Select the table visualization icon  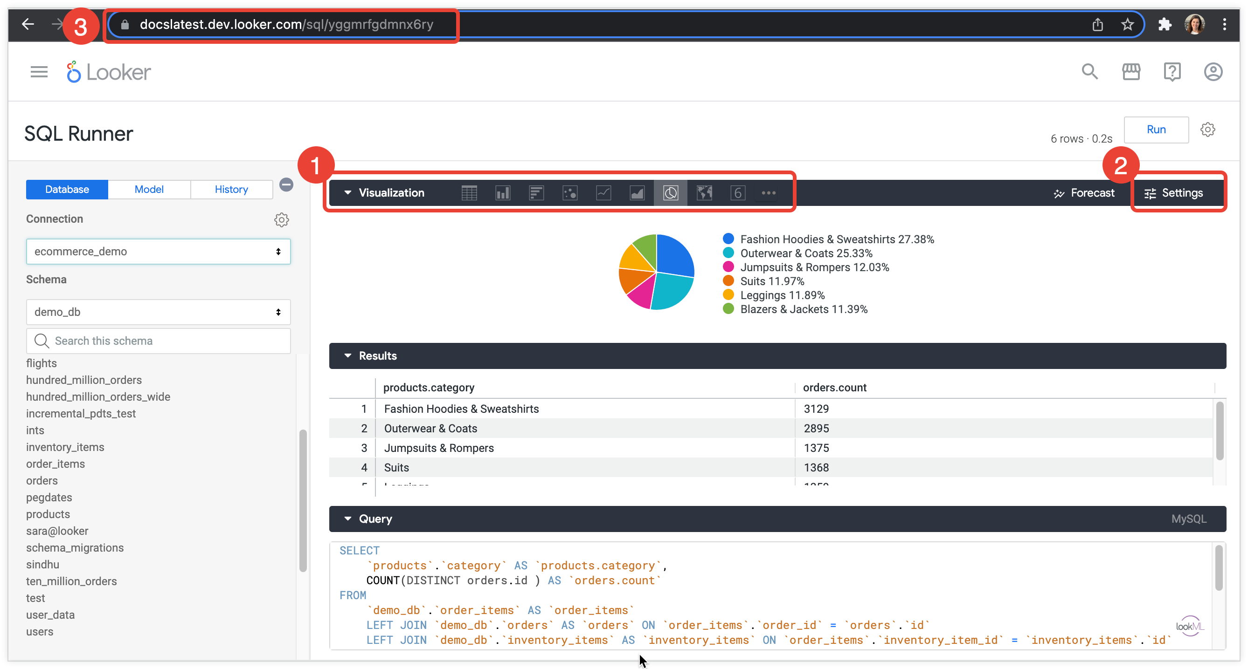(x=469, y=193)
